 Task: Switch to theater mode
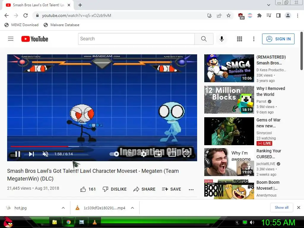pyautogui.click(x=172, y=154)
